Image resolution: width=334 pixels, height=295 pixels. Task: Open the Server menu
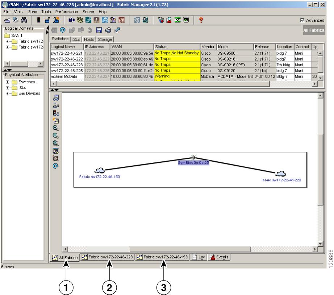(x=88, y=12)
